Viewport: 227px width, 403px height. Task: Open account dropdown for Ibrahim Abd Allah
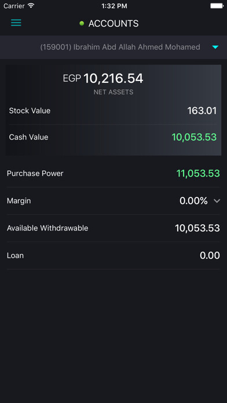coord(113,47)
